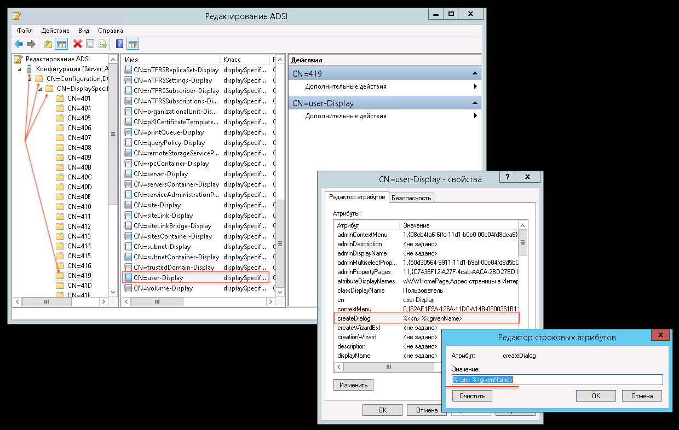Collapse the CN=Configuration tree node
The height and width of the screenshot is (430, 679).
pyautogui.click(x=30, y=79)
